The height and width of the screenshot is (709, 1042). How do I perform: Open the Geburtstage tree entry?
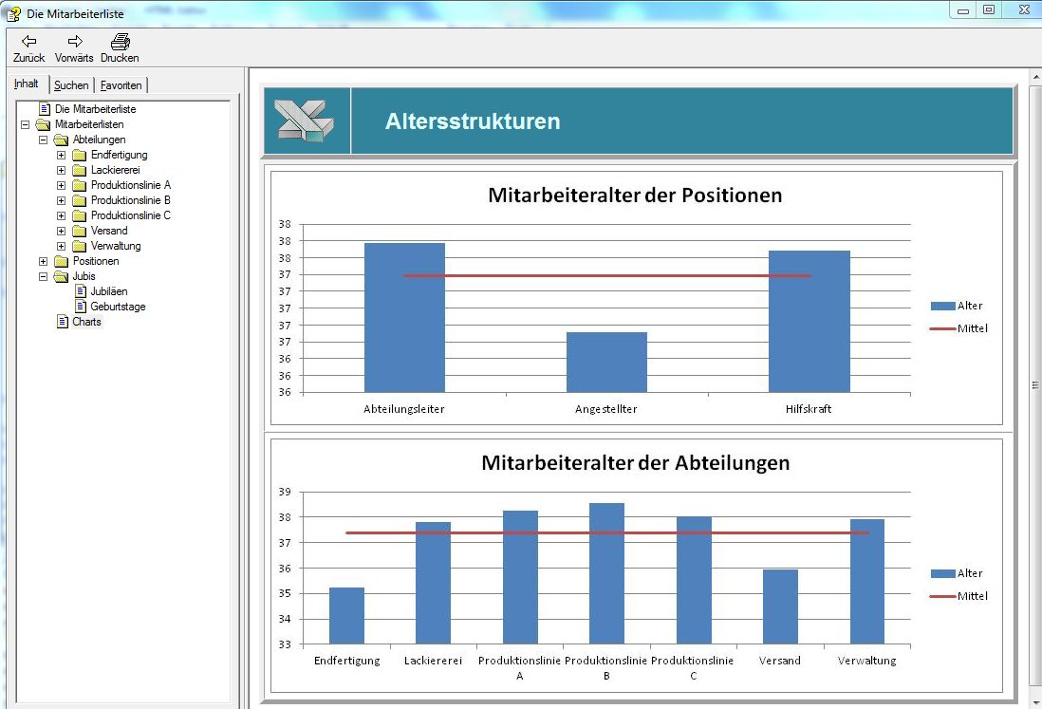pyautogui.click(x=118, y=307)
